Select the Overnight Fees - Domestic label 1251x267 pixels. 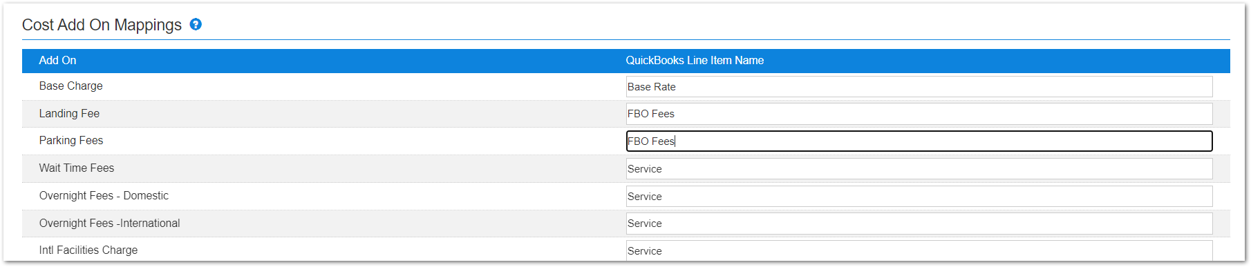coord(104,196)
